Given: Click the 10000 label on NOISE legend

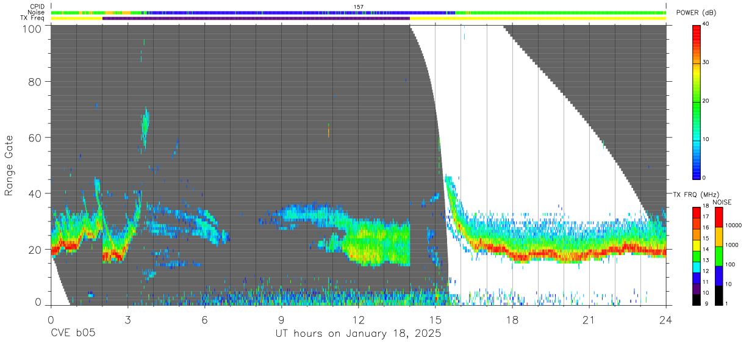Looking at the screenshot, I should [734, 225].
